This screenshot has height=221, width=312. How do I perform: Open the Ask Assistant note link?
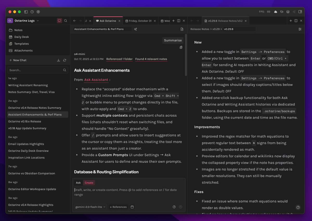coord(96,80)
